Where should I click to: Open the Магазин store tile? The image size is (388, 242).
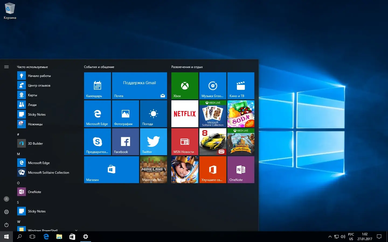click(111, 170)
